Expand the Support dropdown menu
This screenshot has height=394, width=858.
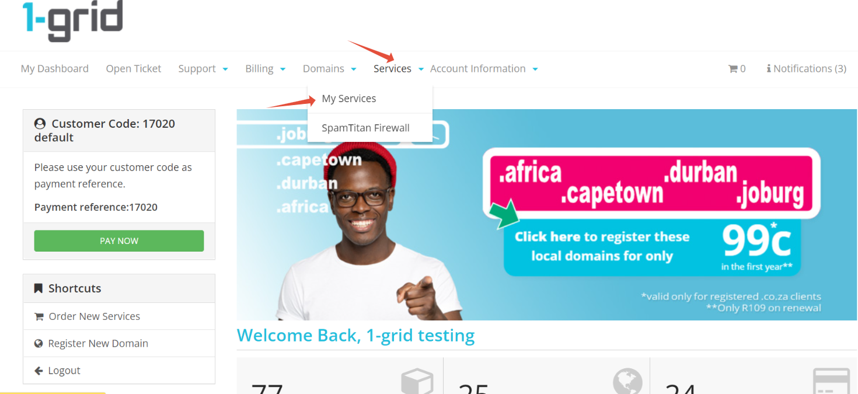click(203, 69)
